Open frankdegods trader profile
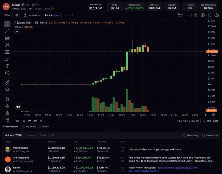The width and height of the screenshot is (222, 174). pos(20,148)
